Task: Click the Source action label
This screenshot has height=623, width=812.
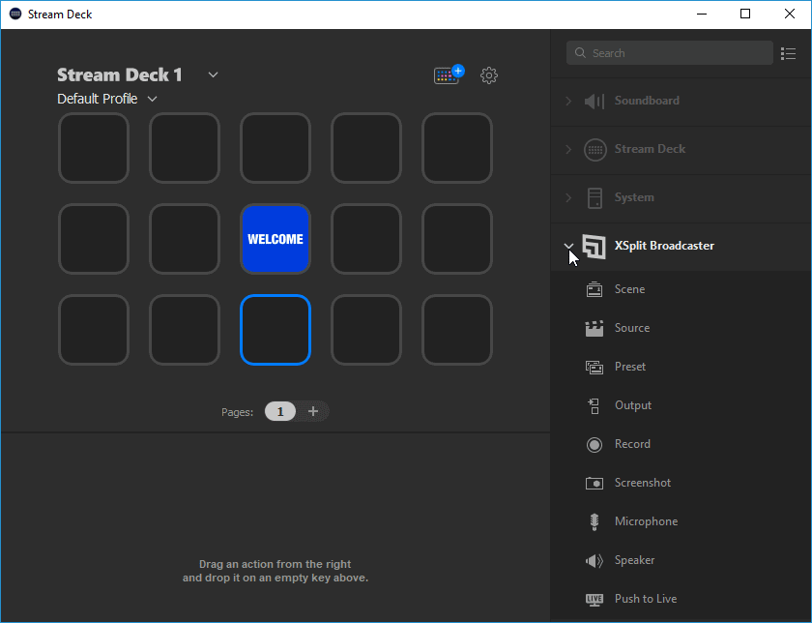Action: 632,328
